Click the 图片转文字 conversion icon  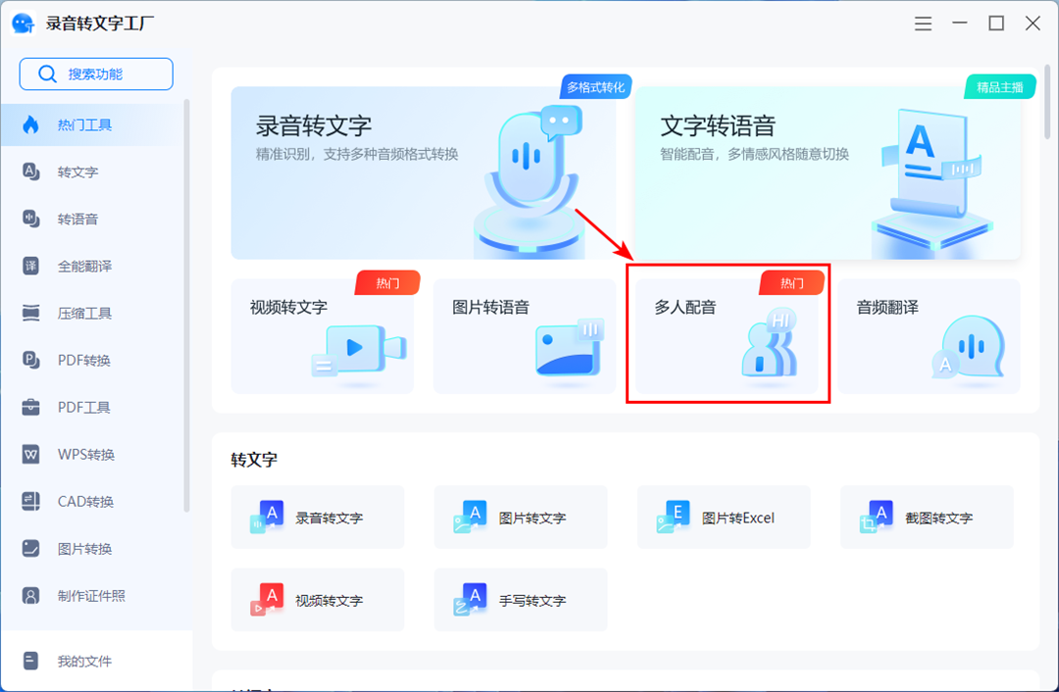520,517
